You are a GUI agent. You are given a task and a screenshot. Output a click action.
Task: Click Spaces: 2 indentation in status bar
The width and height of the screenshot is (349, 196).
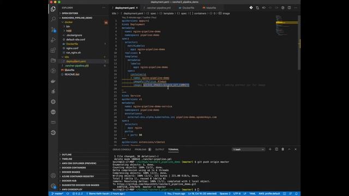tap(225, 194)
